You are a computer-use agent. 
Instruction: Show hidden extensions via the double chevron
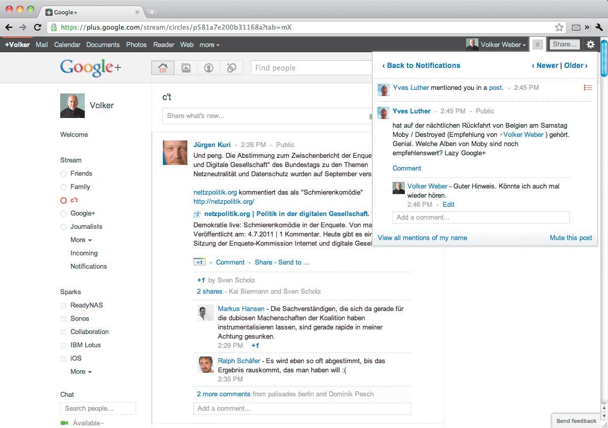tap(587, 27)
